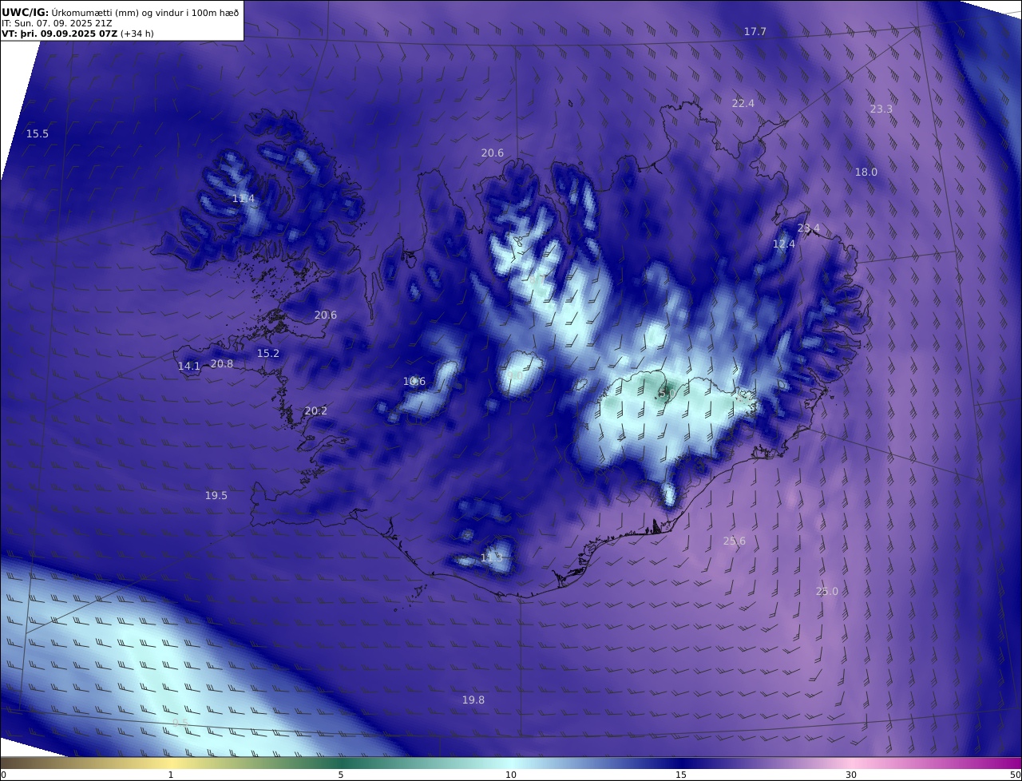This screenshot has height=781, width=1022.
Task: Click the map title starting "UWC/IG: Úrkomumætti (mm)"
Action: pos(121,12)
